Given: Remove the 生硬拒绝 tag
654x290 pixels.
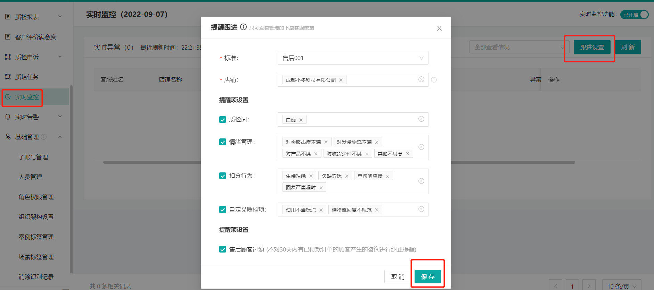Looking at the screenshot, I should [x=311, y=176].
